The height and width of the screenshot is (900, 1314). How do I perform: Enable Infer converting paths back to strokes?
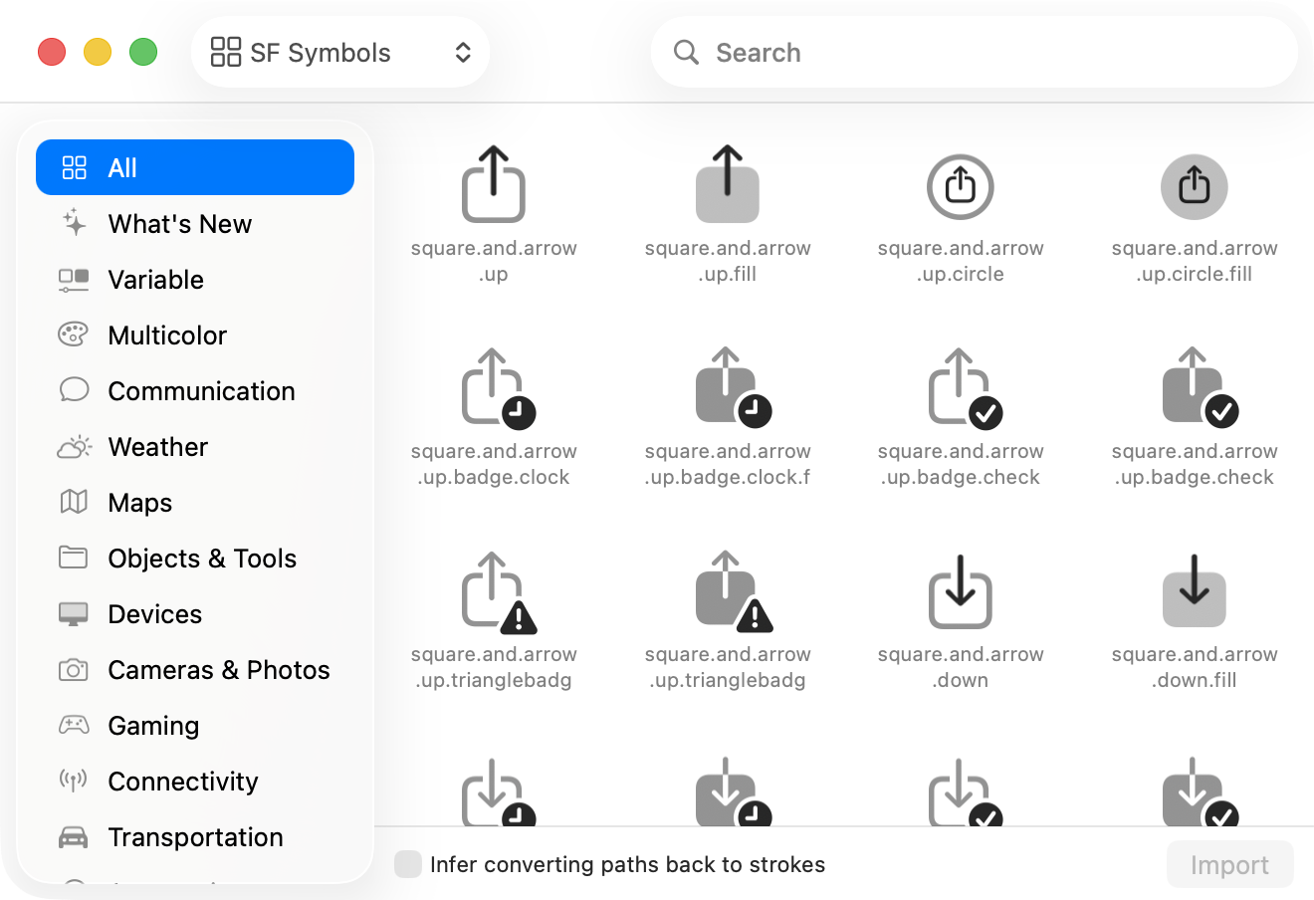(408, 864)
